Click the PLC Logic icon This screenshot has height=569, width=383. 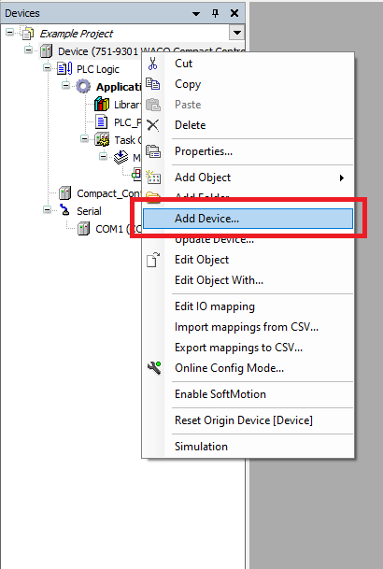[64, 68]
